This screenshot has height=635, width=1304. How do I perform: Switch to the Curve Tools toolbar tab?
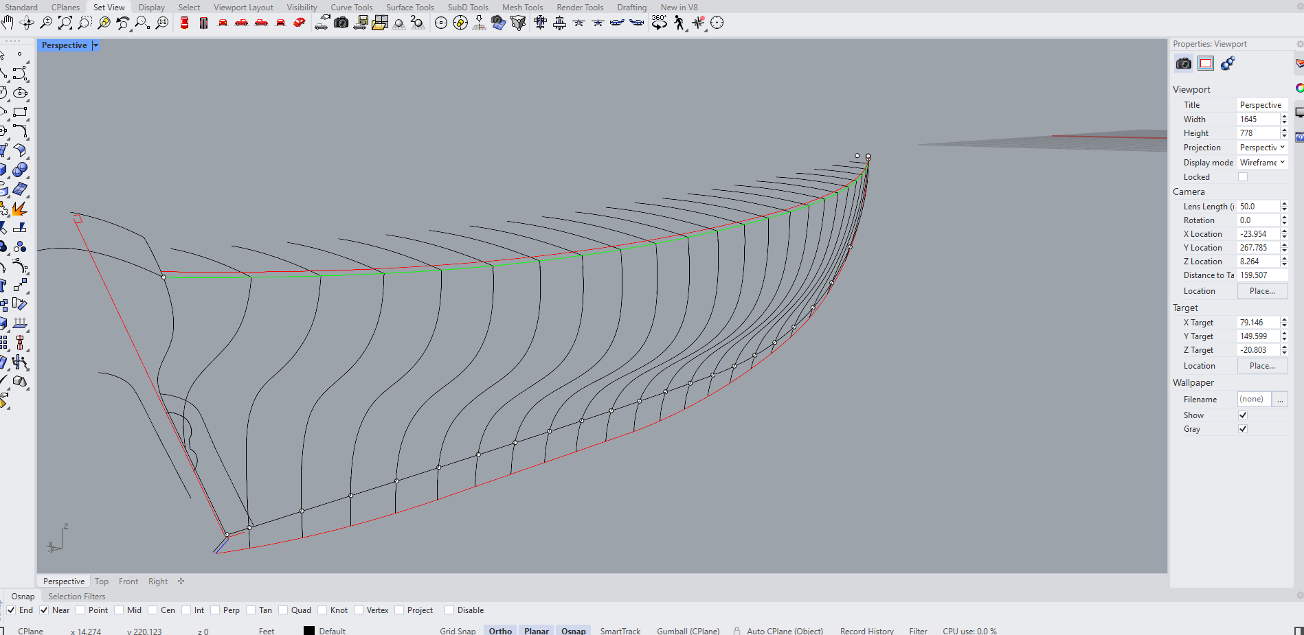[351, 8]
